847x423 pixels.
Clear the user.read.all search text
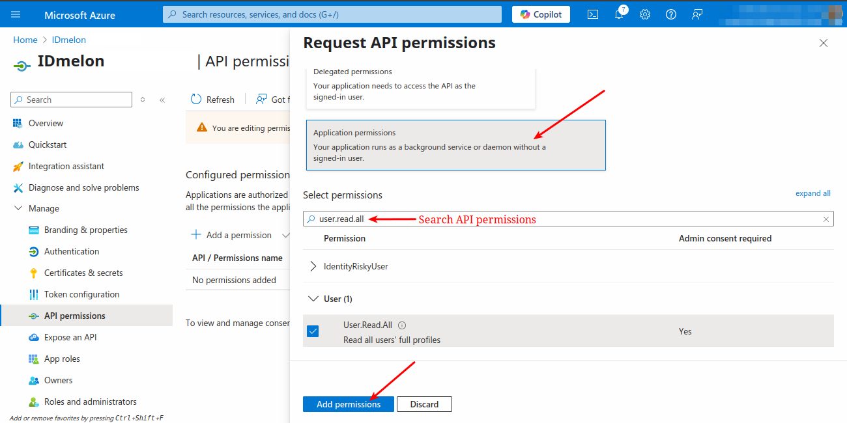point(826,219)
